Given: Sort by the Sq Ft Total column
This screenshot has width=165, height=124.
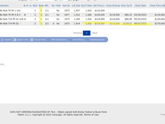Looking at the screenshot, I should coord(86,6).
